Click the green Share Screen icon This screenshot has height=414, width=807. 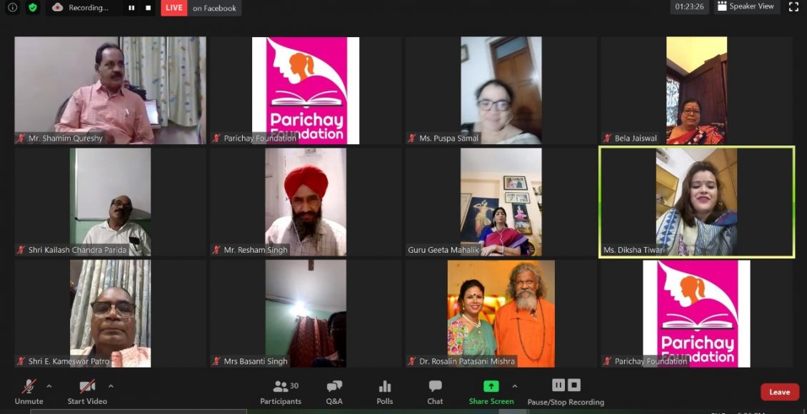point(491,386)
